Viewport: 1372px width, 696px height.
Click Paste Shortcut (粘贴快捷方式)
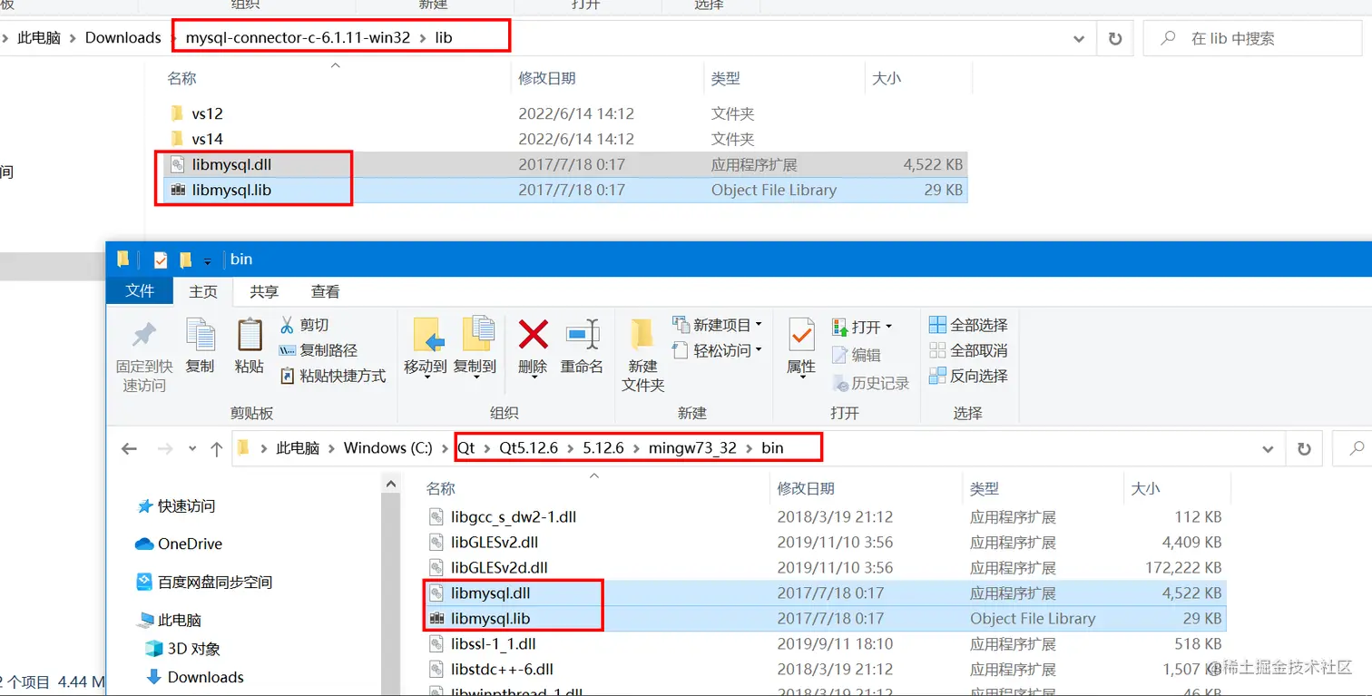point(333,376)
